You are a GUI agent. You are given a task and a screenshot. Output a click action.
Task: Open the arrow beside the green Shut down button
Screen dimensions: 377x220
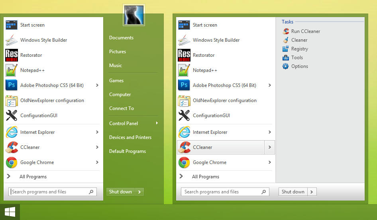click(x=139, y=192)
